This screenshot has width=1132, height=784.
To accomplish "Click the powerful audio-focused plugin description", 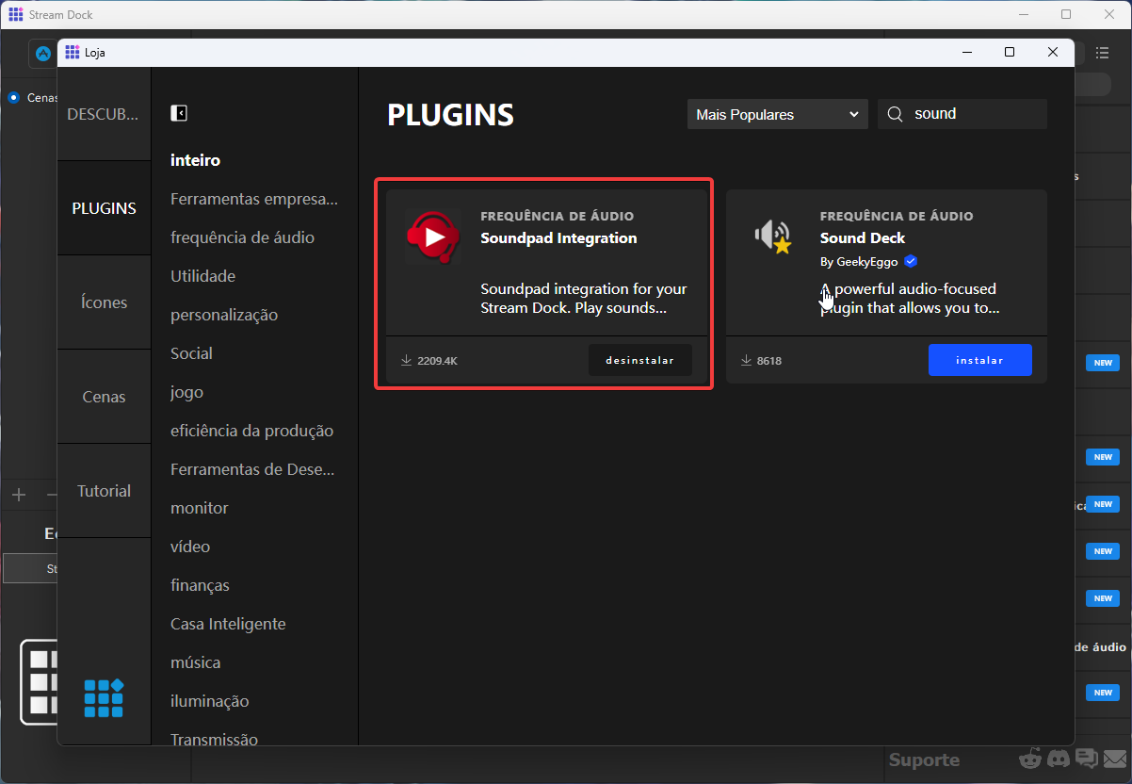I will pyautogui.click(x=910, y=299).
